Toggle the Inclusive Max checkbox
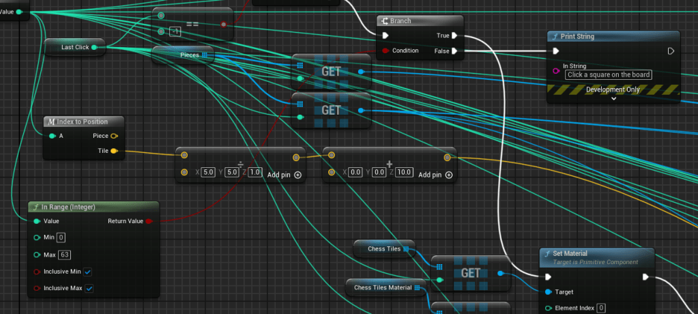Image resolution: width=698 pixels, height=314 pixels. pyautogui.click(x=88, y=288)
